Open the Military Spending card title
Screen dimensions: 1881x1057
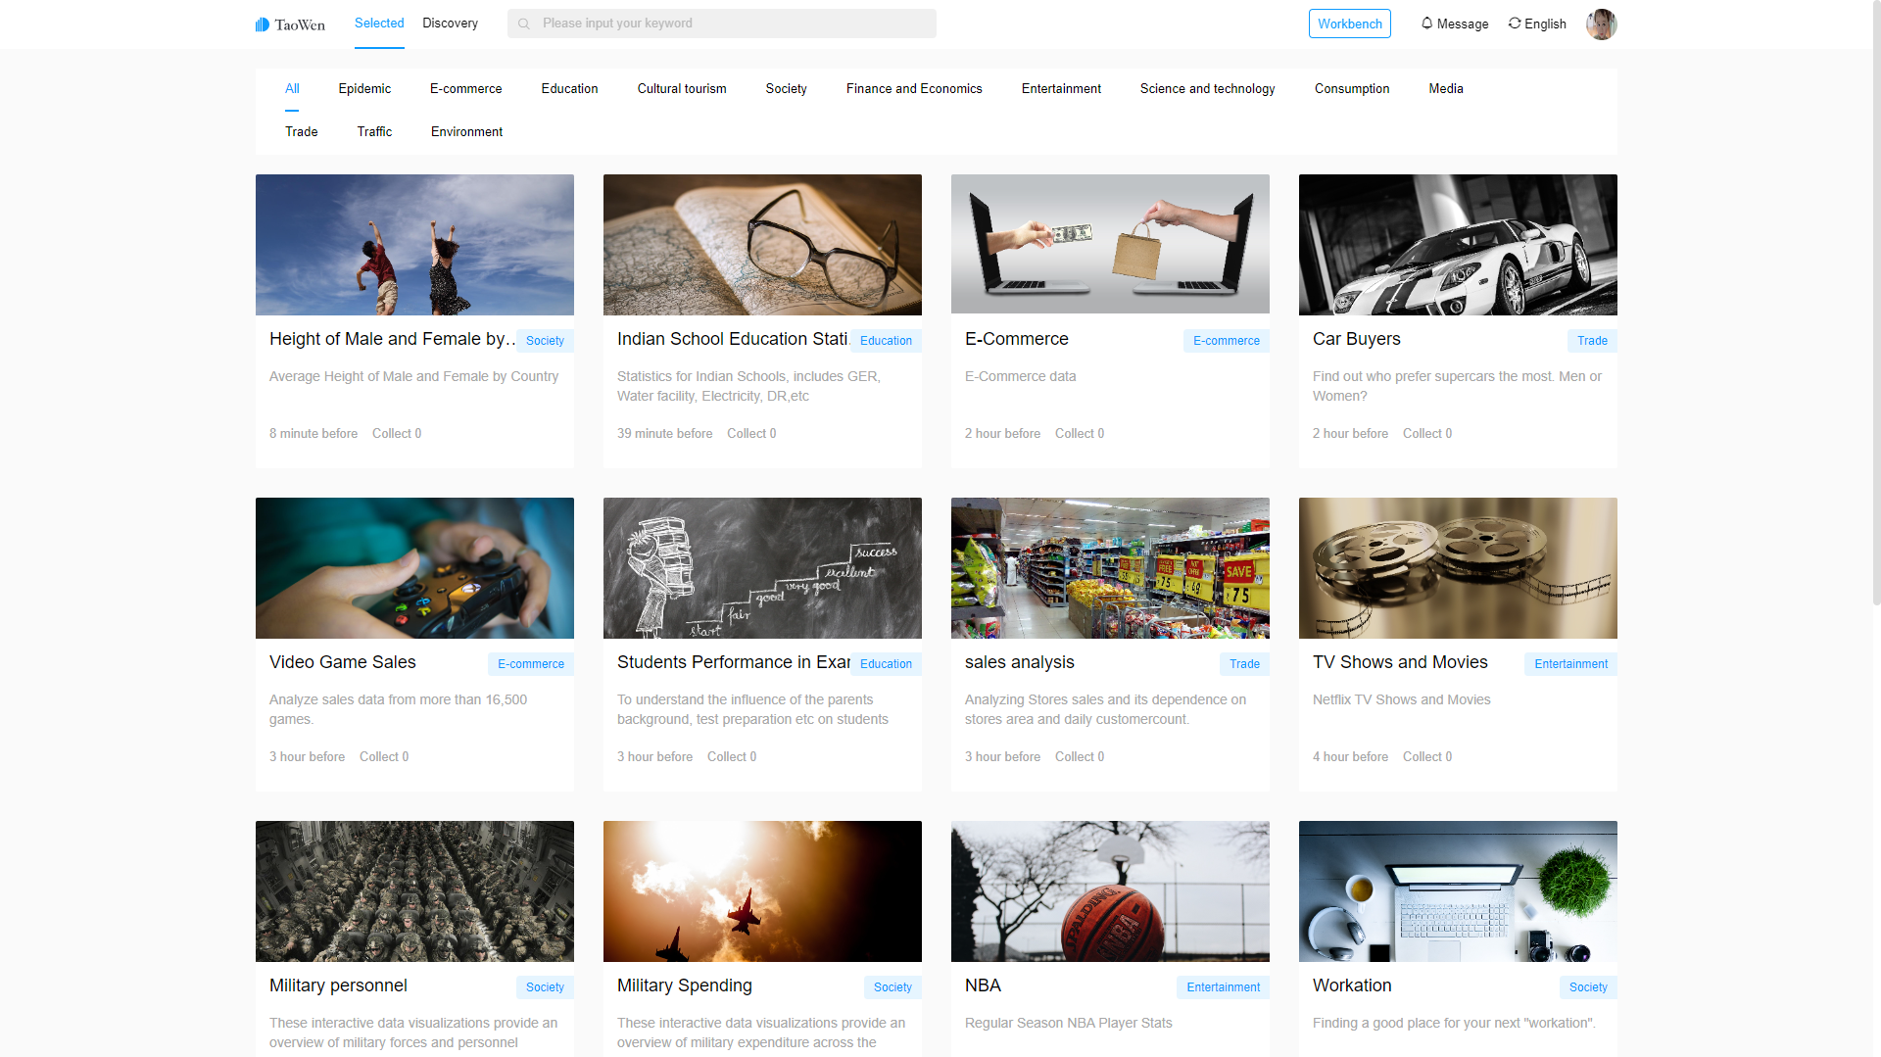[684, 985]
